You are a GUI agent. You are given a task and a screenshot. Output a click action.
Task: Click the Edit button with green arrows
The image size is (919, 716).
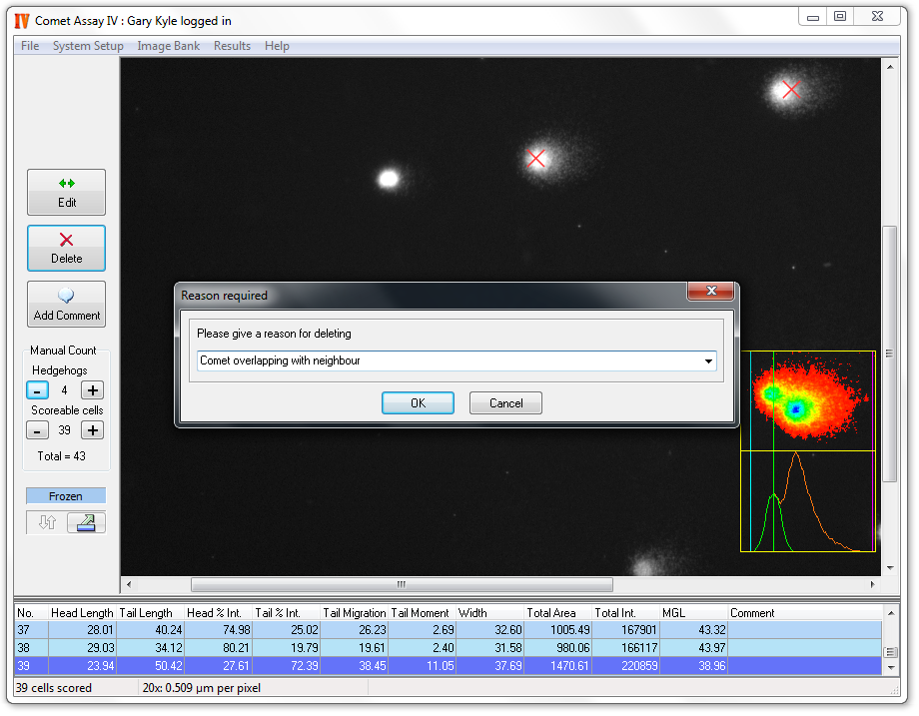[x=66, y=192]
